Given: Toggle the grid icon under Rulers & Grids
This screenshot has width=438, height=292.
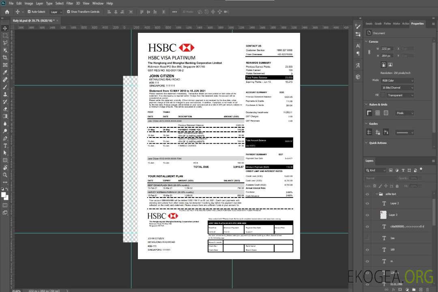Looking at the screenshot, I should (378, 113).
